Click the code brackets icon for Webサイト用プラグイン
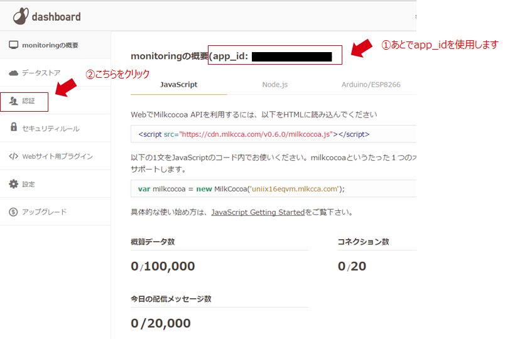Viewport: 505px width, 339px height. click(14, 156)
